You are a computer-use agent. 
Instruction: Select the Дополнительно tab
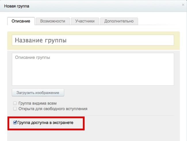(x=119, y=21)
